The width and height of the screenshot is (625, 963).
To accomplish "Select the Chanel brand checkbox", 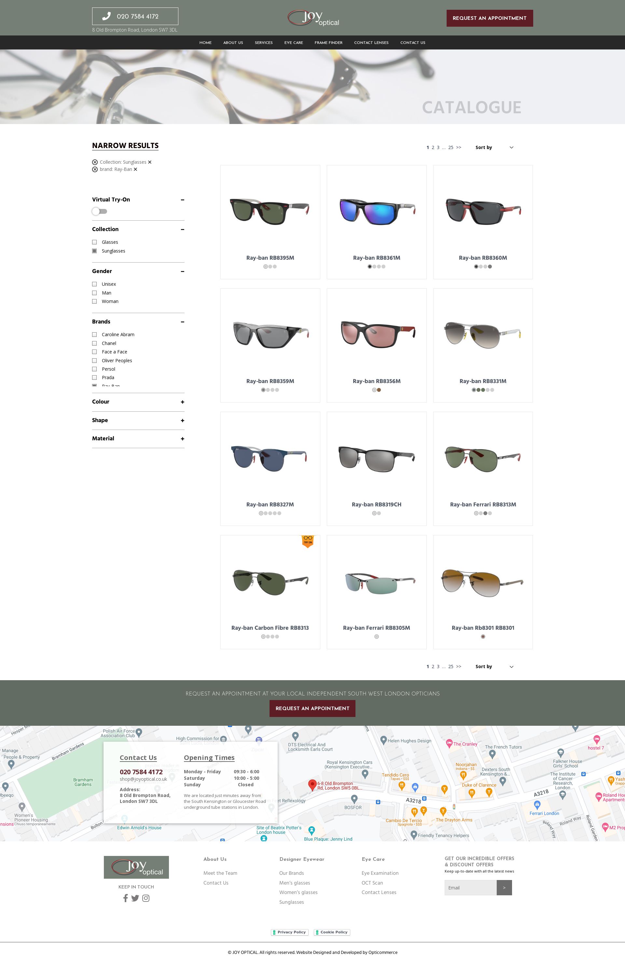I will click(94, 344).
